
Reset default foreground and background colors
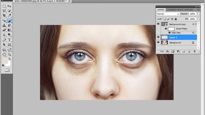coord(3,65)
